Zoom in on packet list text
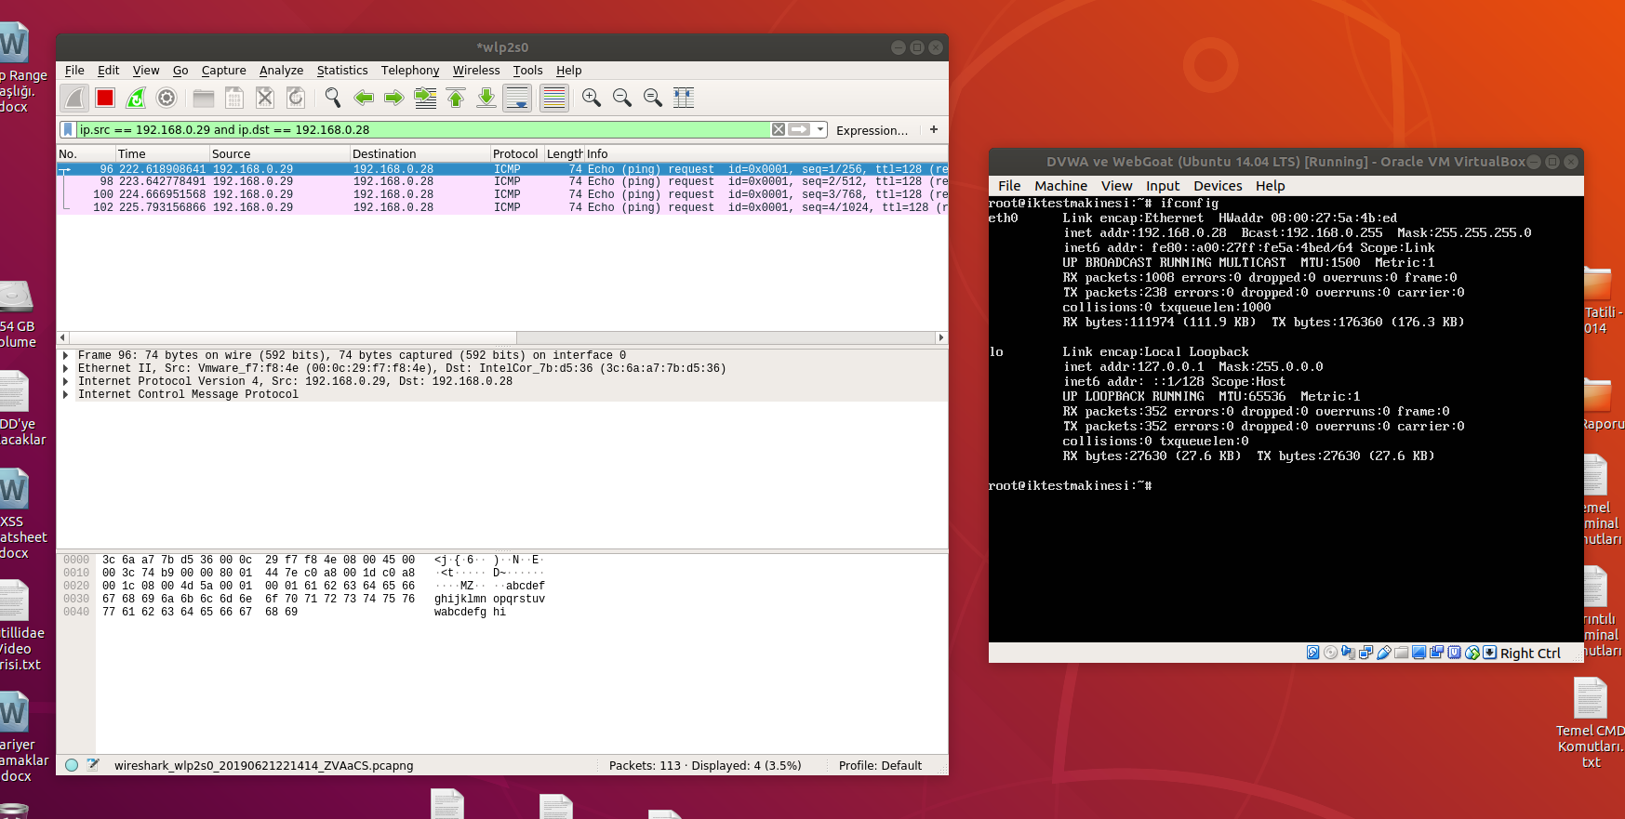Viewport: 1625px width, 819px height. (591, 98)
